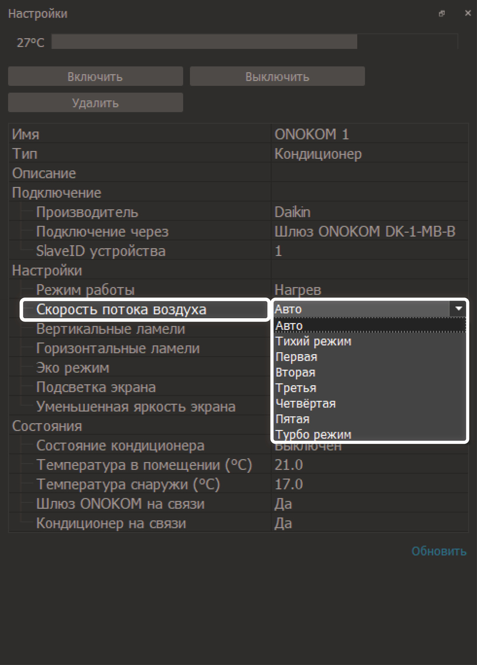Collapse the air flow speed dropdown arrow
This screenshot has width=477, height=665.
(x=458, y=309)
